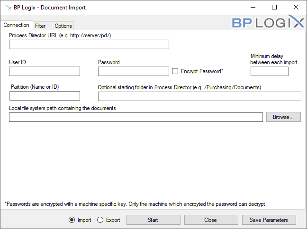
Task: Click the optional starting folder field
Action: [x=199, y=96]
